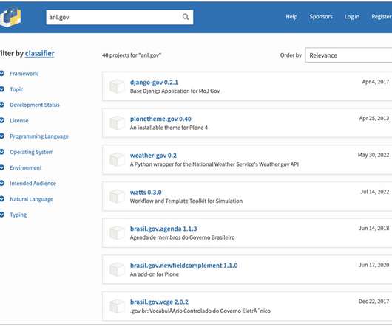Click package icon beside plonetheme.gov 0.40
The width and height of the screenshot is (392, 326).
(117, 123)
